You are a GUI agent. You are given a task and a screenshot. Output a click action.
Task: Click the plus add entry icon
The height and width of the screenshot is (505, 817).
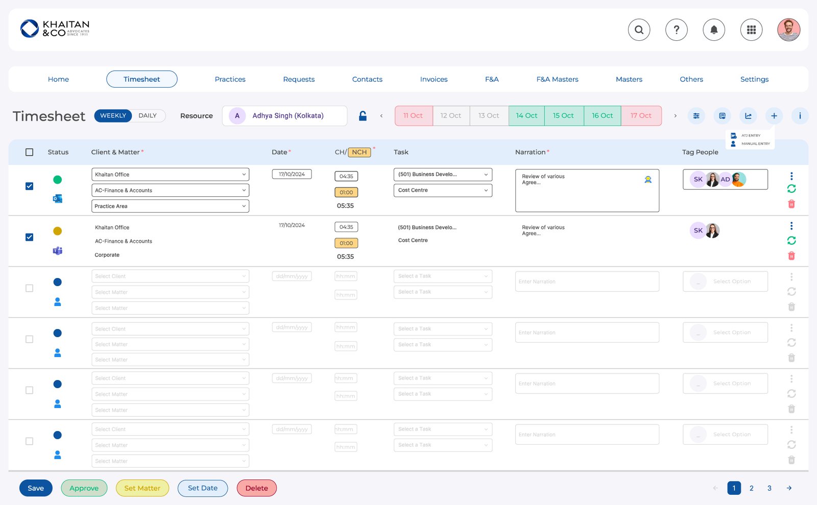click(x=774, y=116)
